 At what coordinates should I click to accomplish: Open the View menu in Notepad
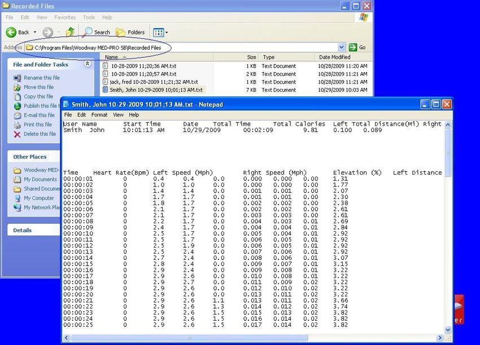click(x=118, y=114)
